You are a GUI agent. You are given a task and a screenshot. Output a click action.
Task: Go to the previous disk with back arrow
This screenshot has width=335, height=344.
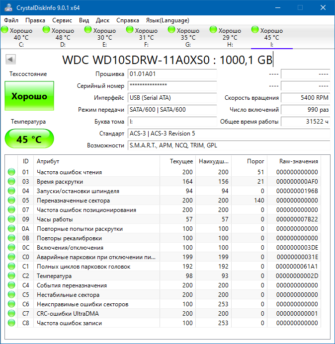coord(10,59)
